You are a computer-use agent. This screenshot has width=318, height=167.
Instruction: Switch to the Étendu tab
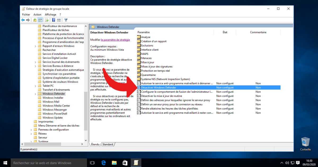pos(95,144)
